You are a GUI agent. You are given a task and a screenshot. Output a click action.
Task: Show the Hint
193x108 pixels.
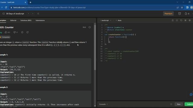coord(84,27)
